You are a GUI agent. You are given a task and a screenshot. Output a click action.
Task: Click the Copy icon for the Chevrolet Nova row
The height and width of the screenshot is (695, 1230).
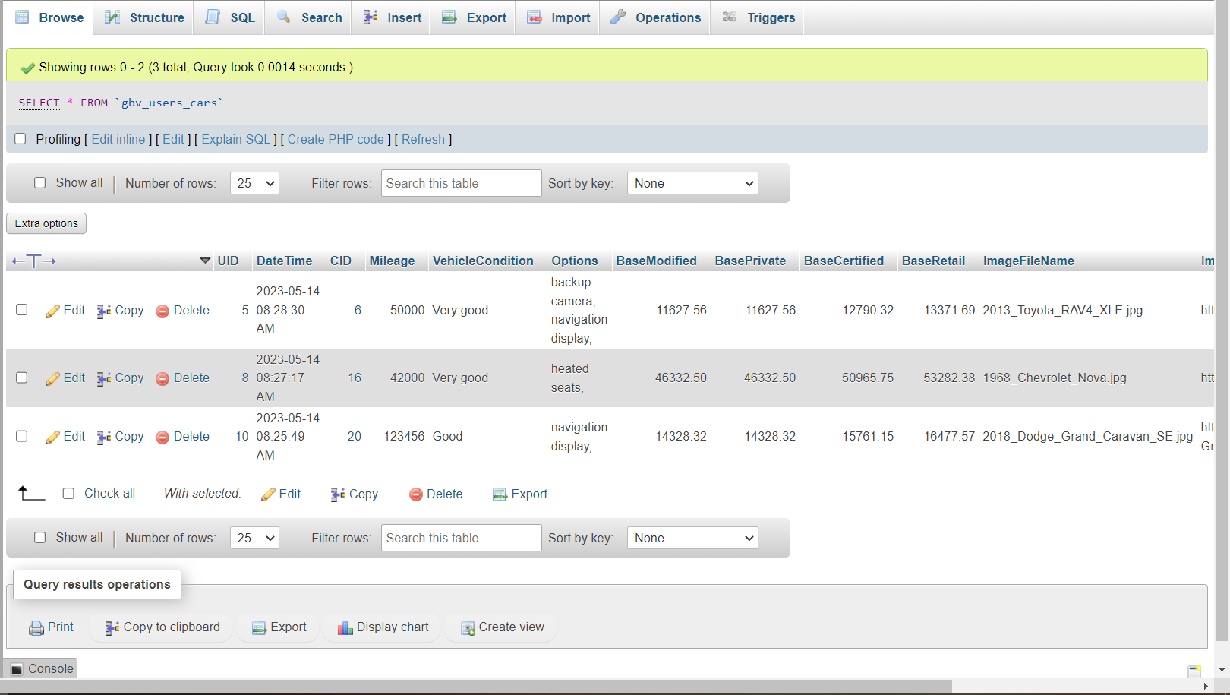[104, 378]
